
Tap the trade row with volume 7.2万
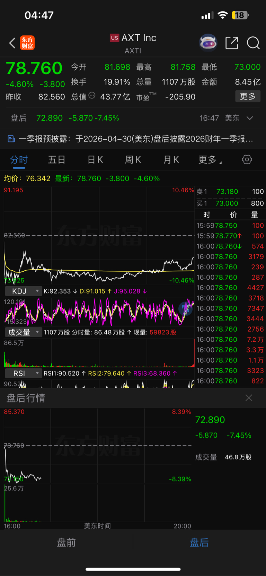click(x=230, y=340)
